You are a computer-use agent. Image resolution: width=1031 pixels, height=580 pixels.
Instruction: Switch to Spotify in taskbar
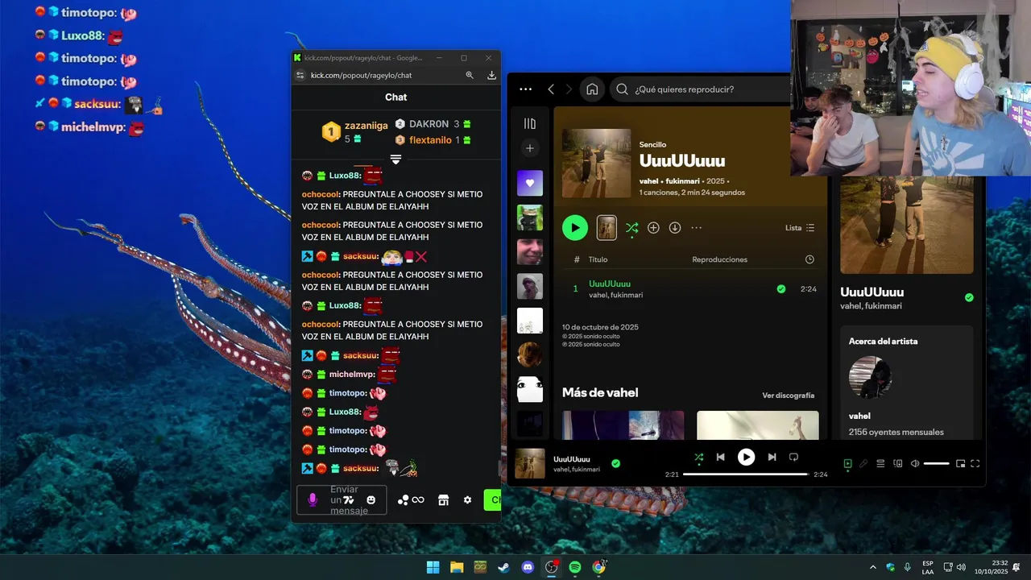[575, 567]
